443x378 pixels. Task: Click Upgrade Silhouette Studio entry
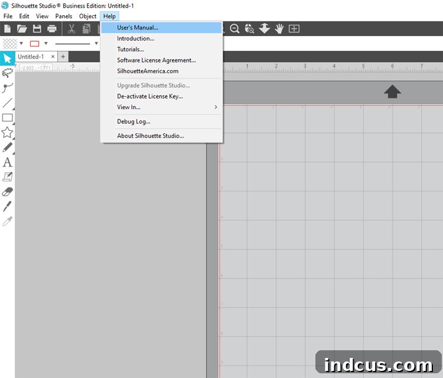pyautogui.click(x=162, y=85)
